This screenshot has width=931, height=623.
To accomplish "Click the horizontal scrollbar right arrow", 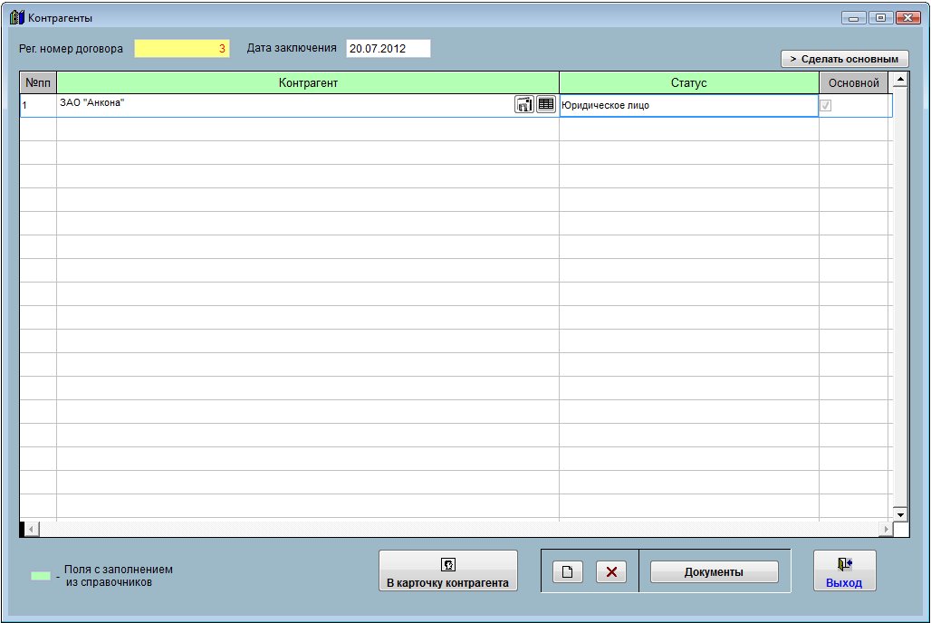I will pos(886,529).
